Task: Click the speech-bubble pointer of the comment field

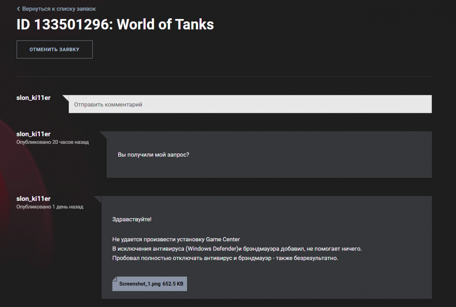Action: coord(65,98)
